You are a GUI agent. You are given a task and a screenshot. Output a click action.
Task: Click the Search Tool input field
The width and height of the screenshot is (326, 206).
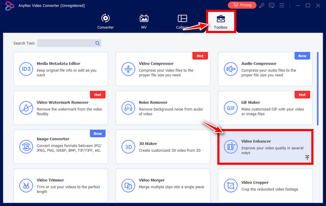(x=69, y=43)
